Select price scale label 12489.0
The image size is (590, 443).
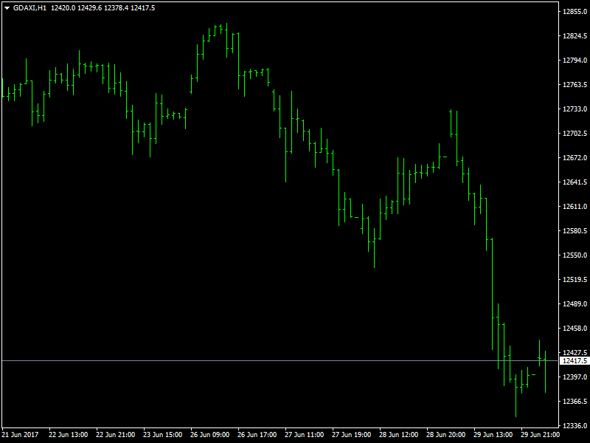coord(575,304)
